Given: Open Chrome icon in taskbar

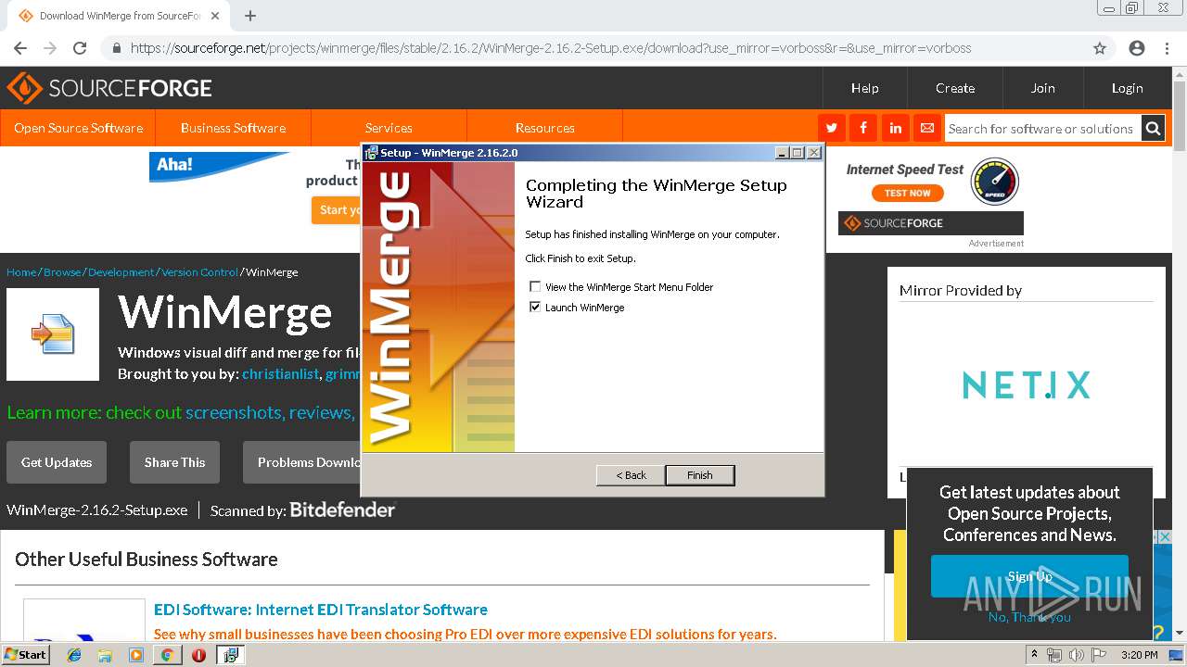Looking at the screenshot, I should click(x=167, y=655).
